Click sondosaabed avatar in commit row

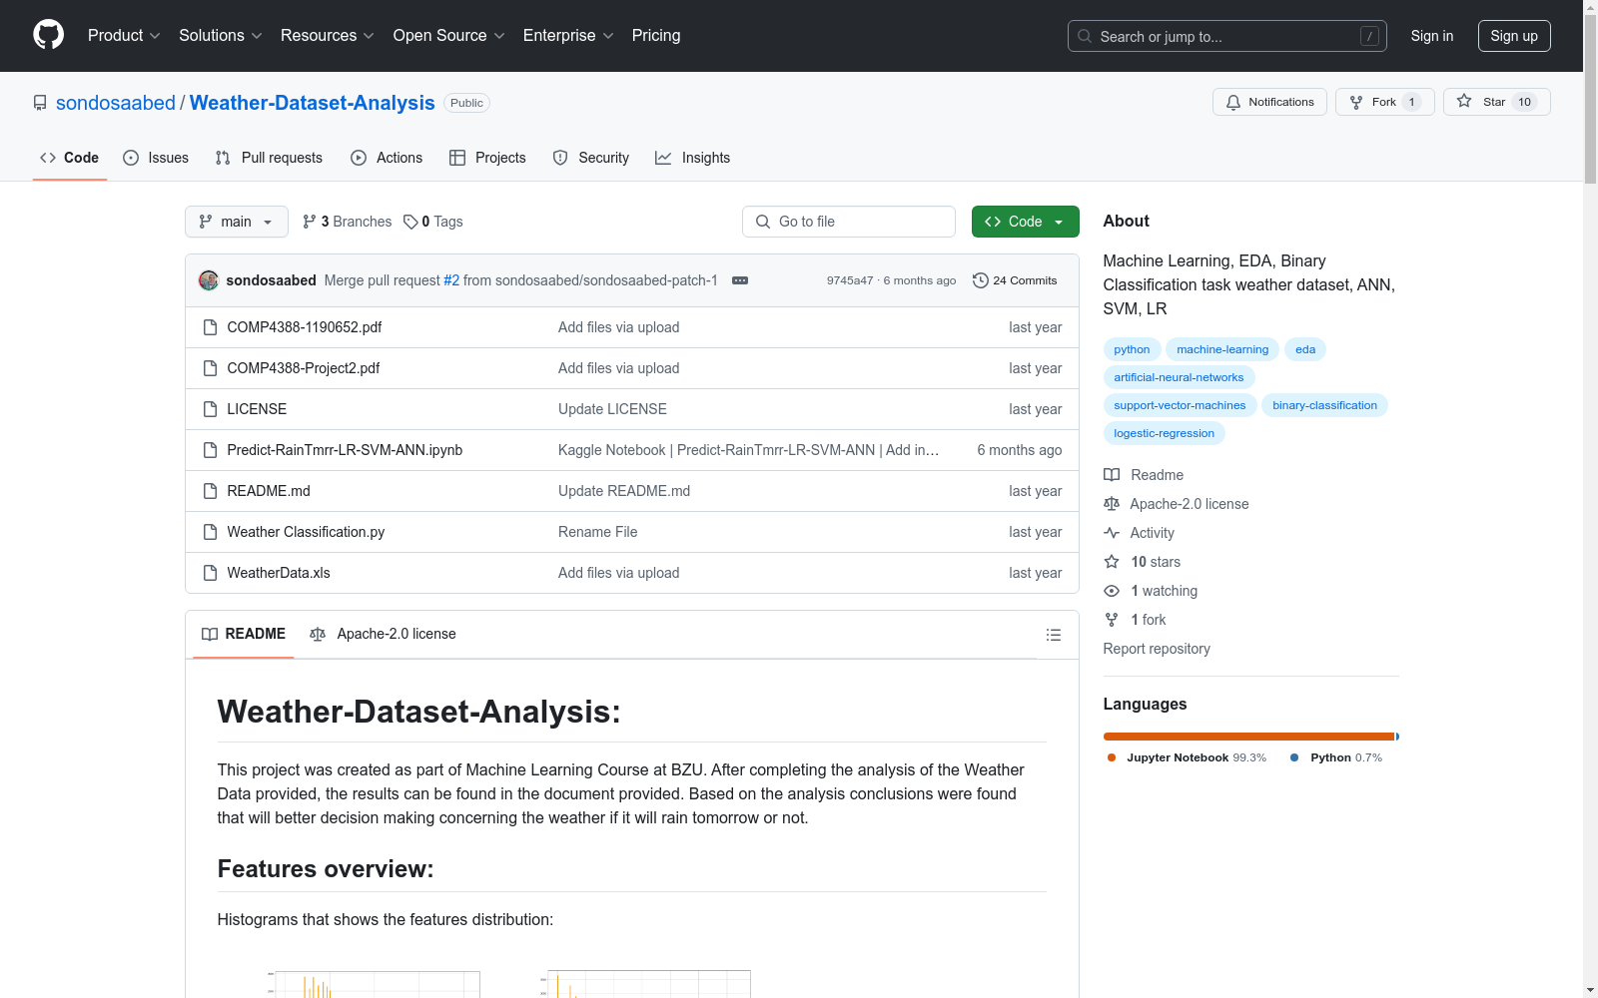[209, 280]
